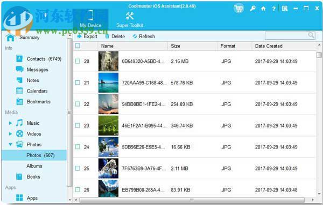
Task: Click file name 5DB96E26-E5E5-4...
Action: pos(144,147)
